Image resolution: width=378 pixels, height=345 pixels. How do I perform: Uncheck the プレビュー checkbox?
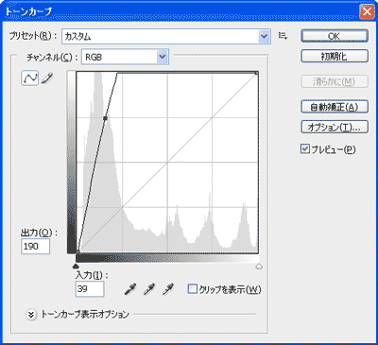[x=305, y=148]
